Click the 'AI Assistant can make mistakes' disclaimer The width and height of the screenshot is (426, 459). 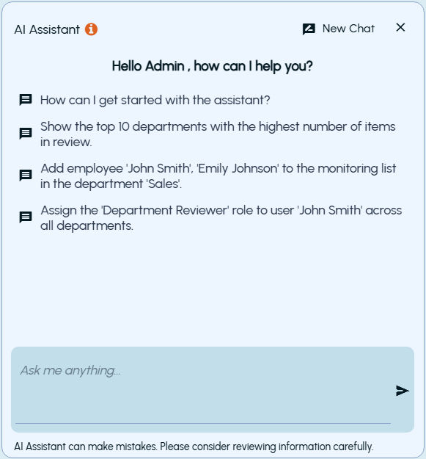click(194, 447)
